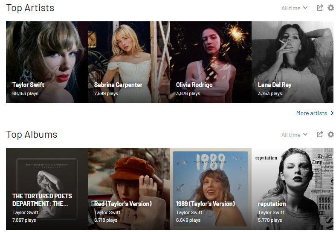
Task: Click the 6,718 plays count
Action: (106, 220)
